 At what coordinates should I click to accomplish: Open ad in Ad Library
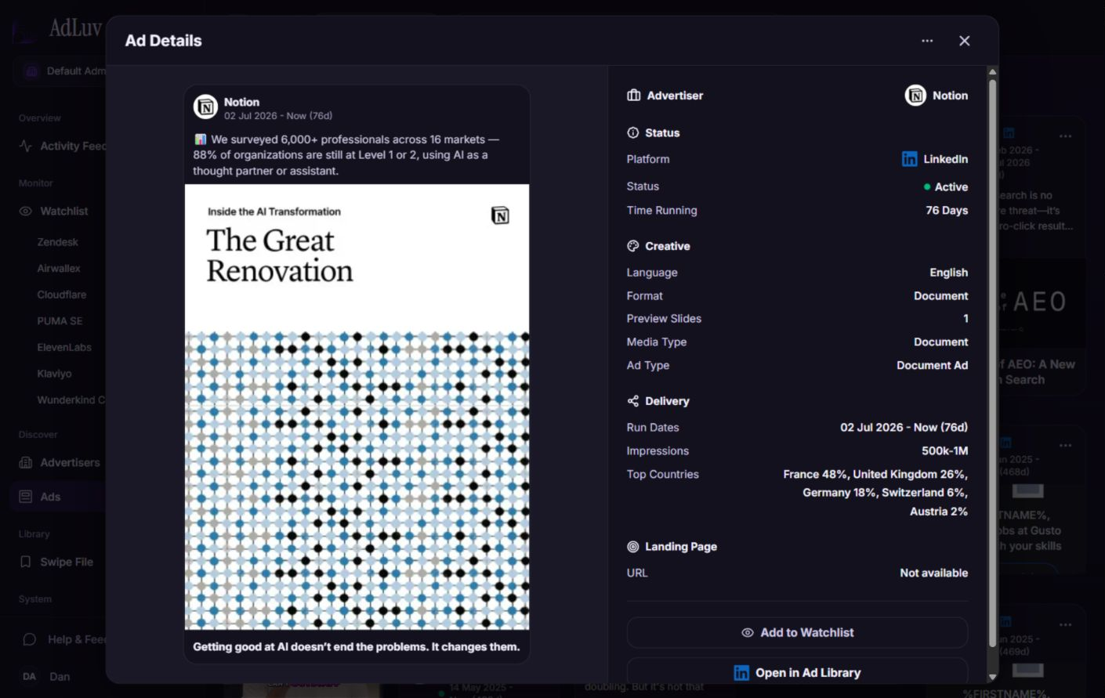[x=797, y=673]
